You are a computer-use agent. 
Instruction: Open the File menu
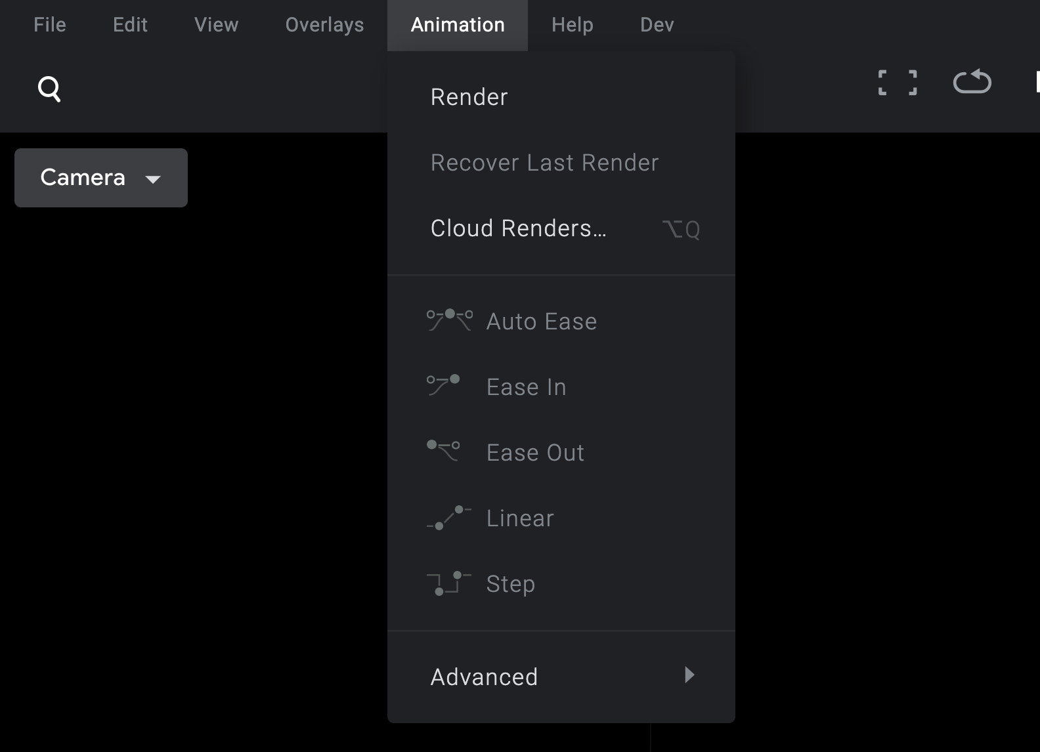coord(50,25)
